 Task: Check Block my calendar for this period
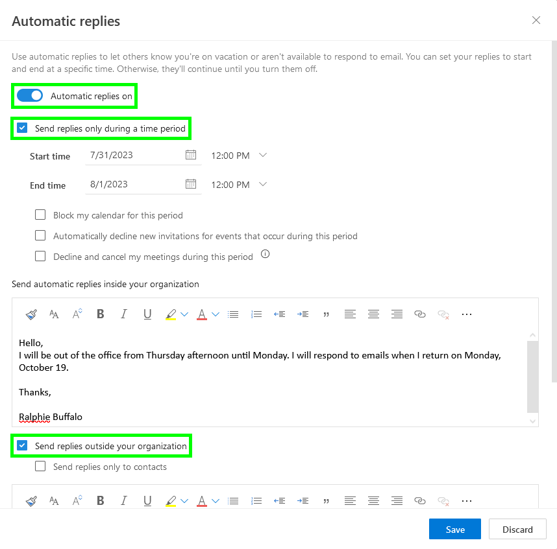click(40, 215)
